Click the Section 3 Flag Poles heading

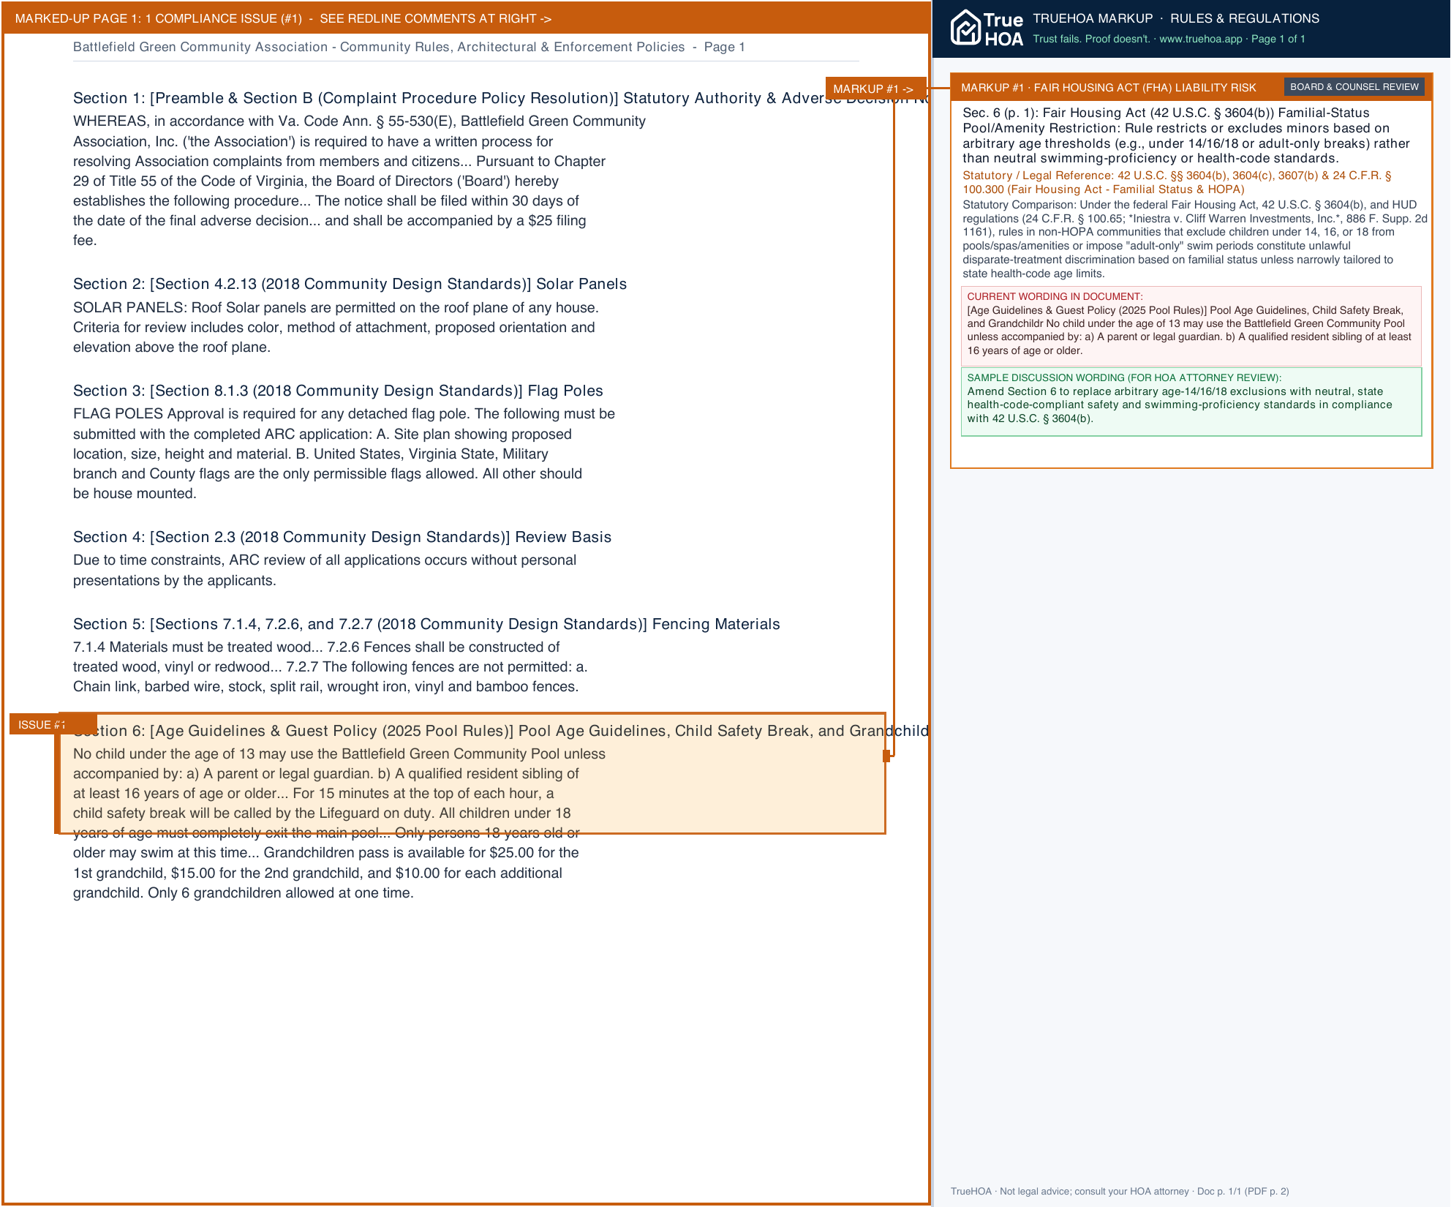click(x=338, y=391)
